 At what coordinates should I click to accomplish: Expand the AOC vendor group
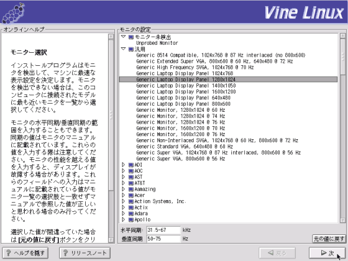pyautogui.click(x=124, y=171)
